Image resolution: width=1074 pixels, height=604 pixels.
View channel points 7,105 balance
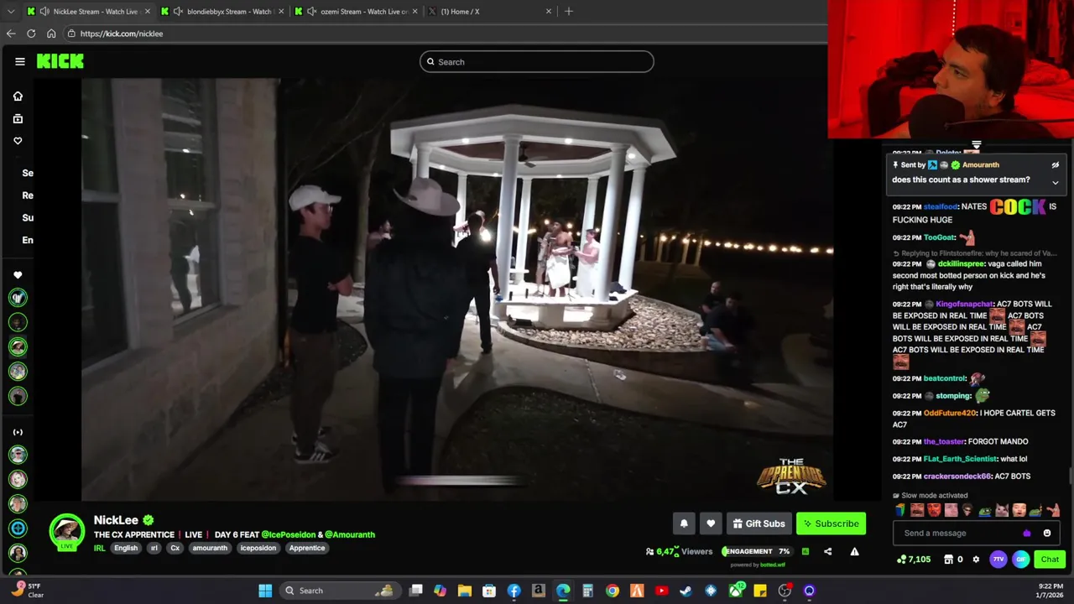(914, 560)
